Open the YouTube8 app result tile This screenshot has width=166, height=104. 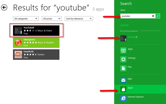point(36,31)
